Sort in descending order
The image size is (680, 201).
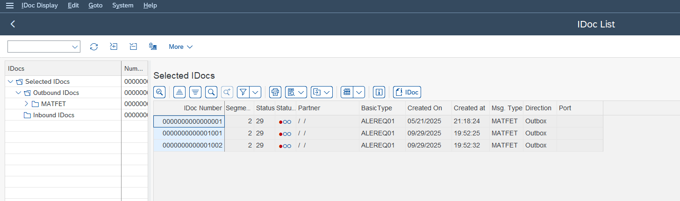click(195, 92)
